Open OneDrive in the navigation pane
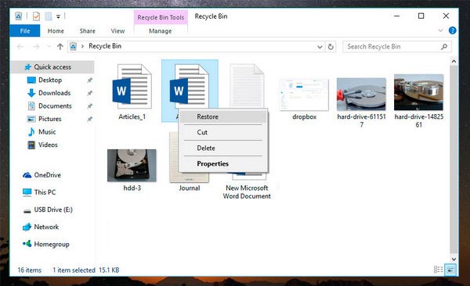The image size is (470, 286). 47,175
